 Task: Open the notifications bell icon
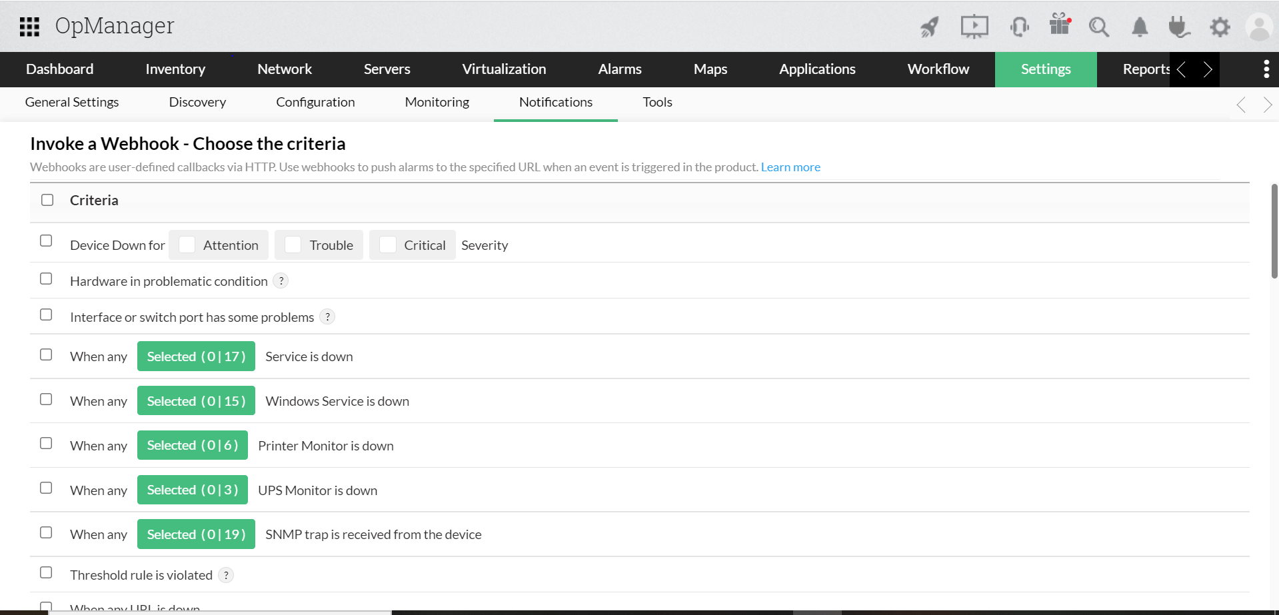coord(1139,26)
